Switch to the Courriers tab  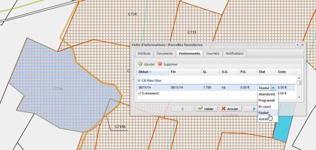tap(213, 54)
